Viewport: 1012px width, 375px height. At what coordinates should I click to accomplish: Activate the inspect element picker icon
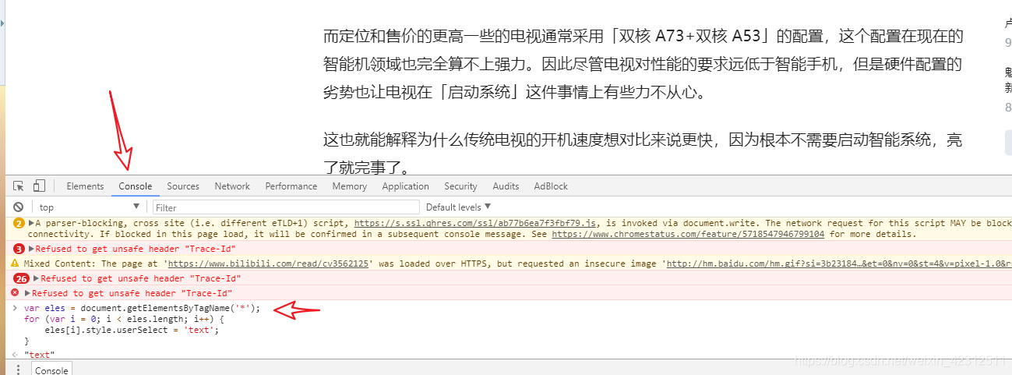(18, 186)
